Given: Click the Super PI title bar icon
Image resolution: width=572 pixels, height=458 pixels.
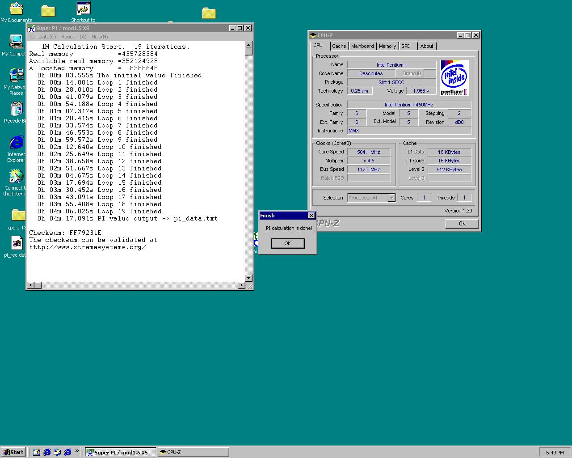Looking at the screenshot, I should [31, 28].
